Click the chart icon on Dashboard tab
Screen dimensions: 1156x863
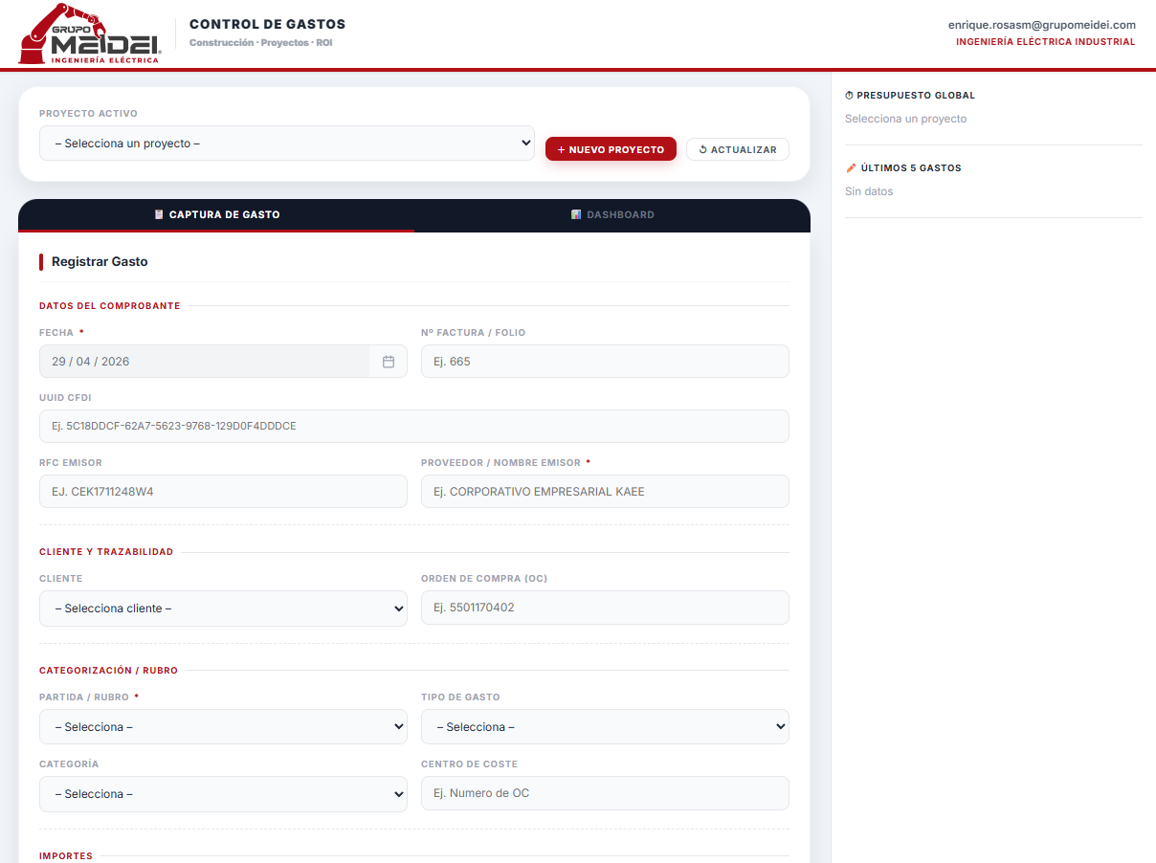coord(576,214)
